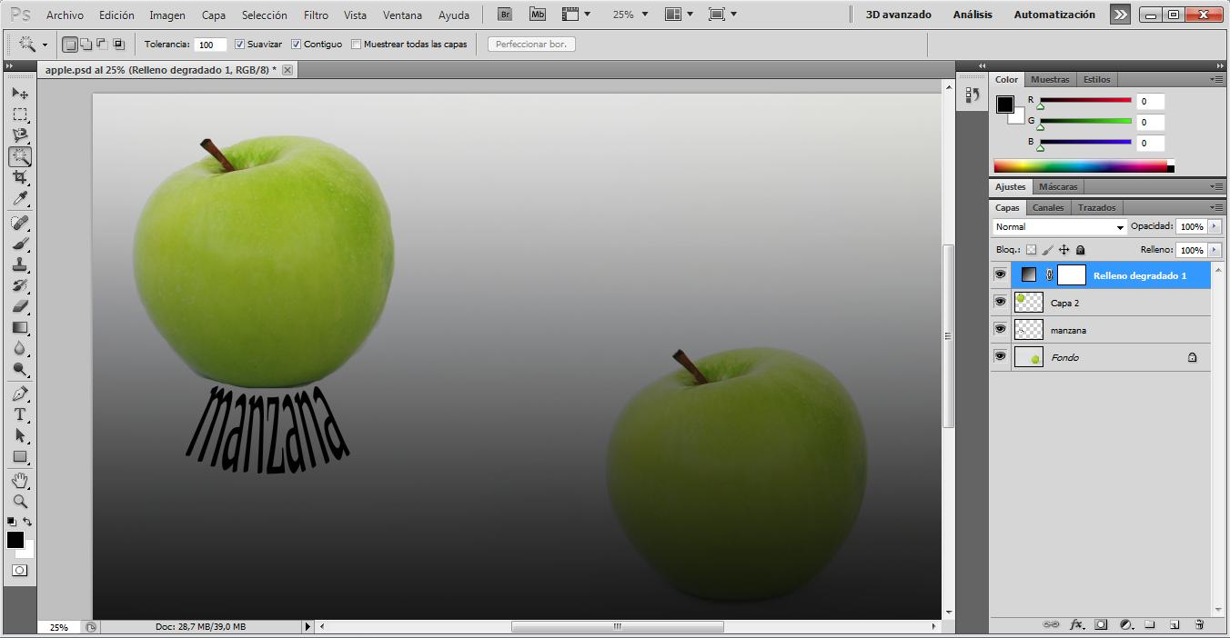Select the Lasso tool
This screenshot has height=638, width=1230.
[18, 135]
